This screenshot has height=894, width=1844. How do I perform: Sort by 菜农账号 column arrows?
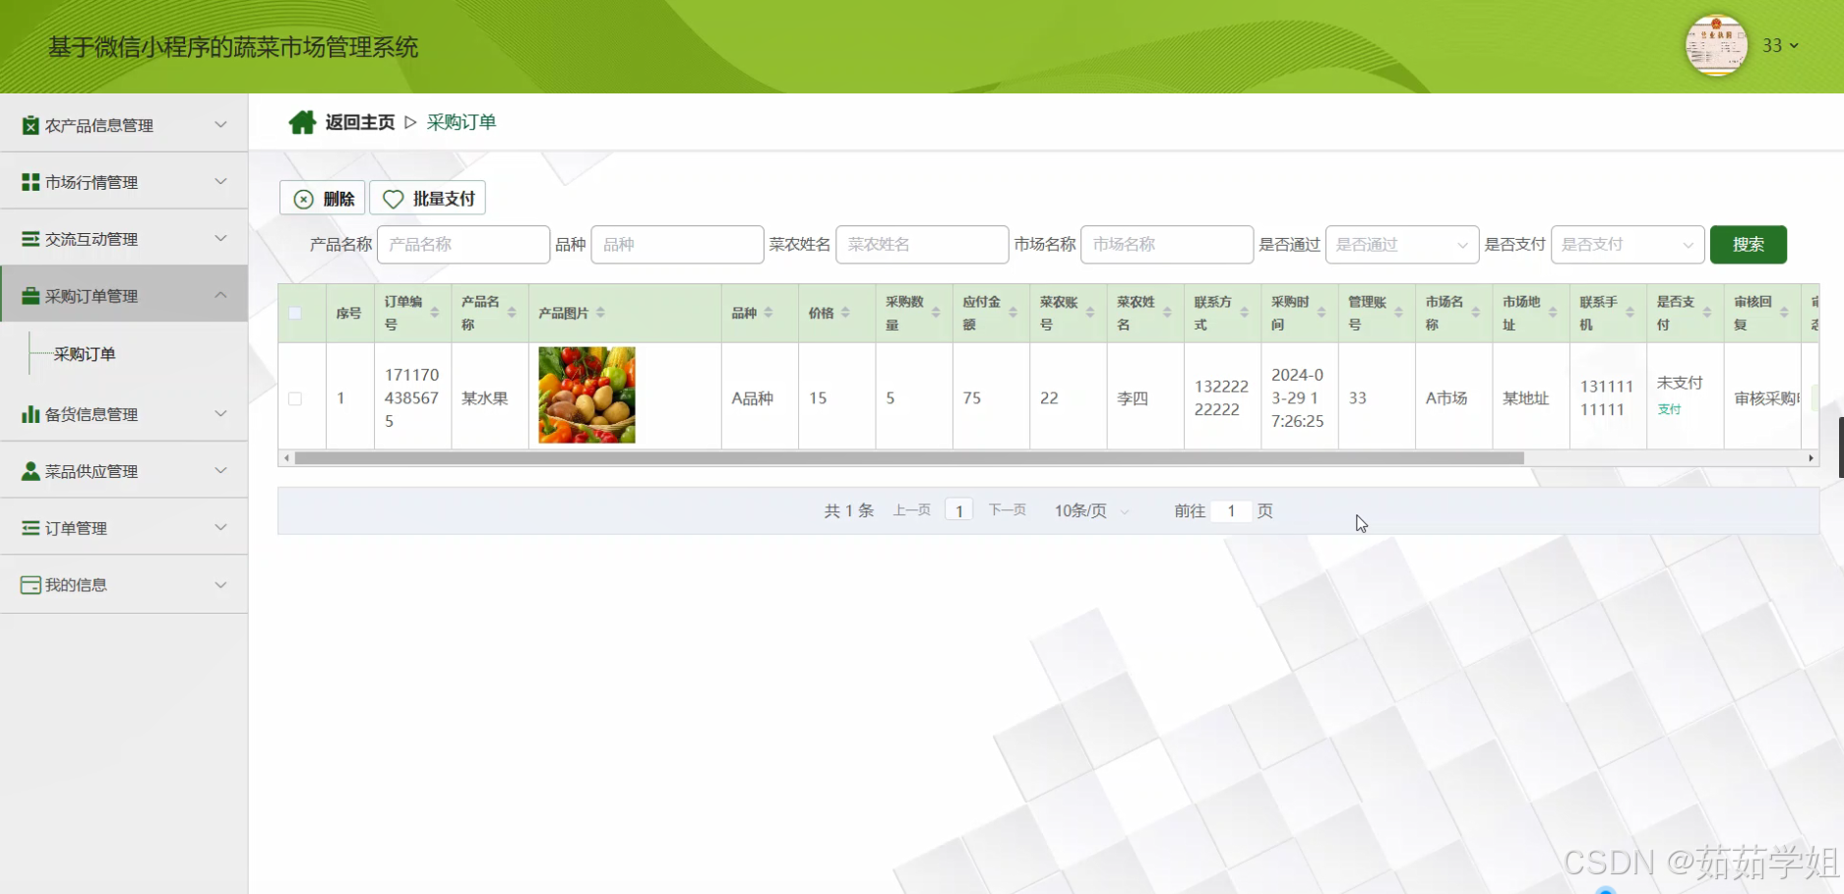1090,313
